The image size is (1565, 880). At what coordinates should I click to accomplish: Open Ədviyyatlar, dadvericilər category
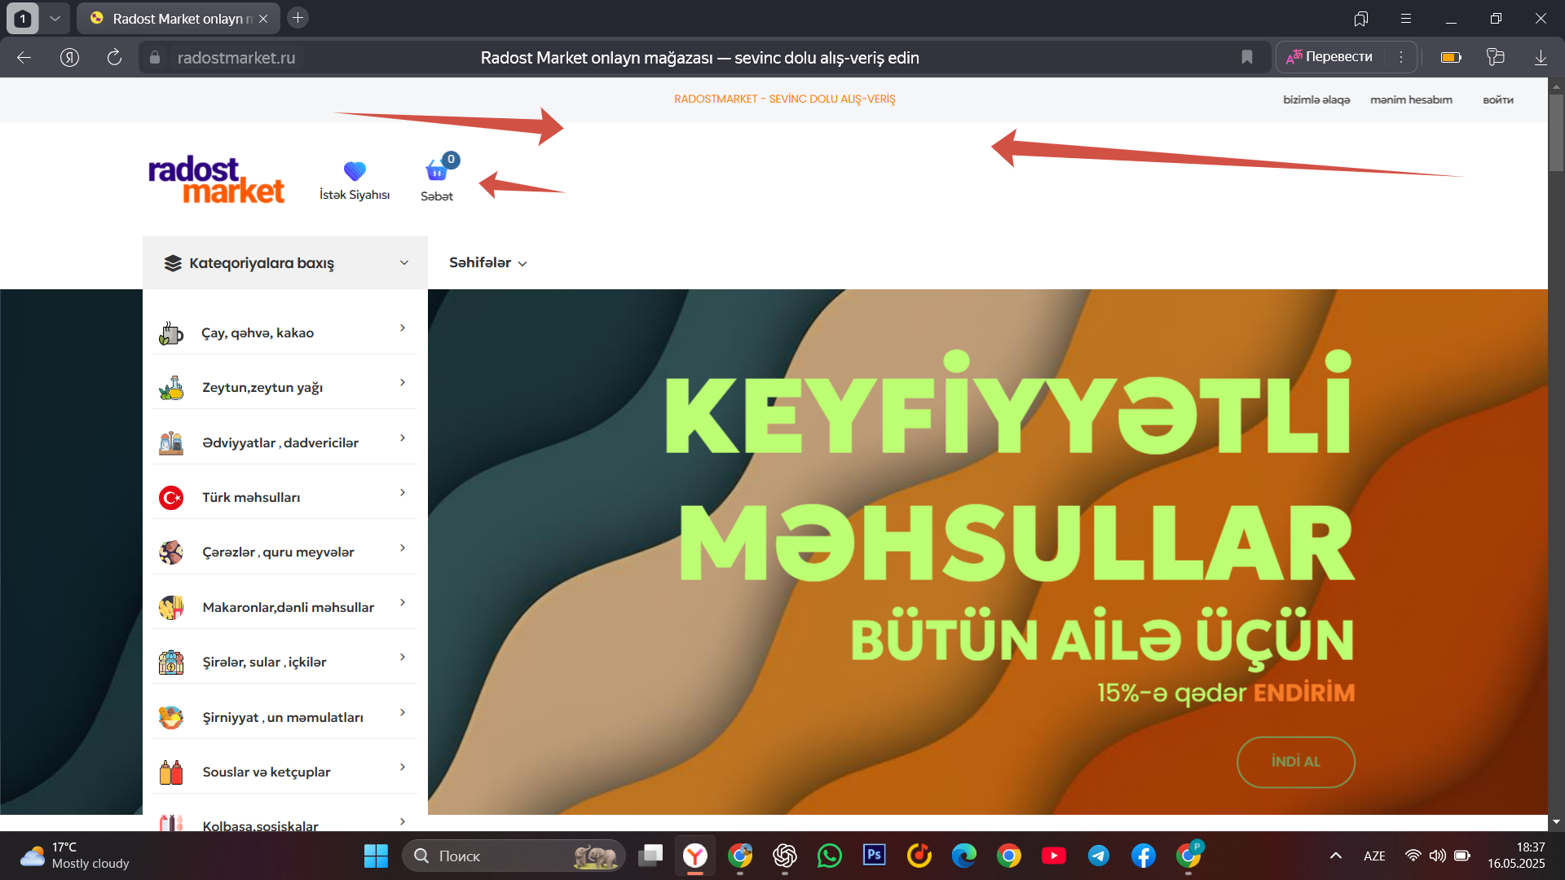pos(280,442)
